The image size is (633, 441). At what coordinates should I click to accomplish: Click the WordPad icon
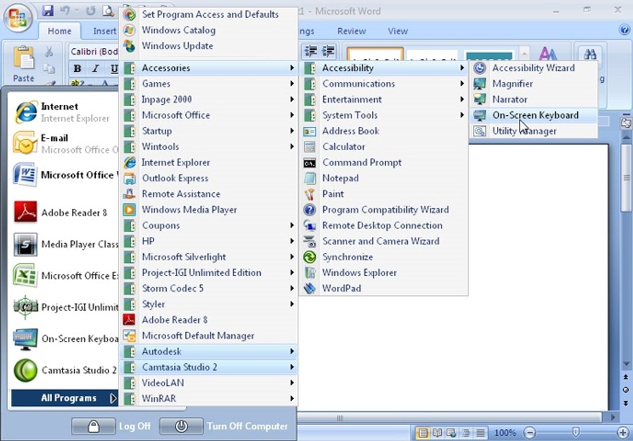click(x=310, y=288)
